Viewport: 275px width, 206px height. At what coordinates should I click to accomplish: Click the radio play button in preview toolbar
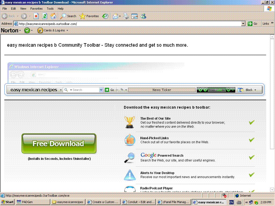(x=205, y=90)
